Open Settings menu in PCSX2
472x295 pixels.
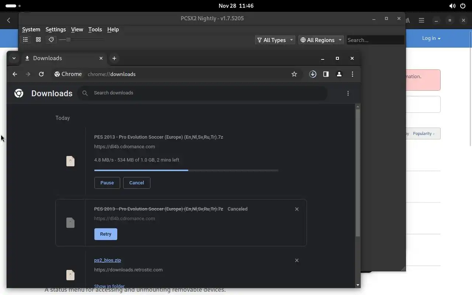click(x=56, y=29)
